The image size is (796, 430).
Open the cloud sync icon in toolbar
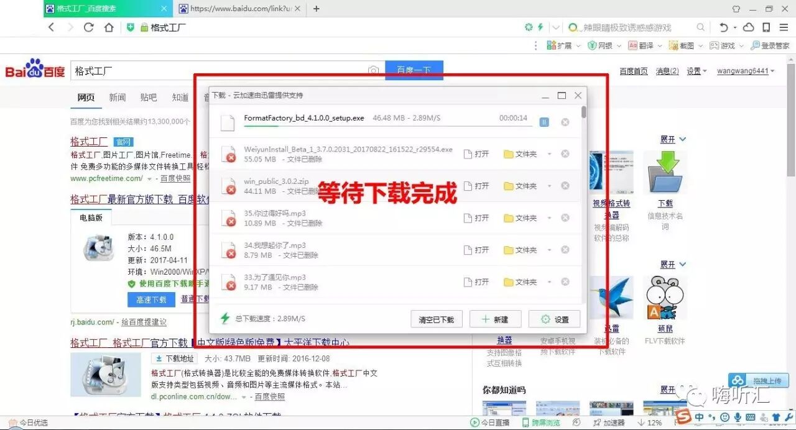click(749, 27)
